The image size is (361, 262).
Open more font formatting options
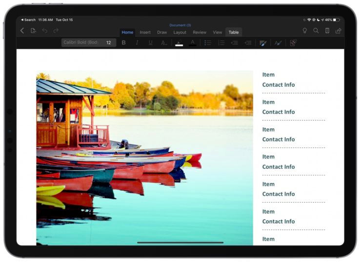(164, 43)
